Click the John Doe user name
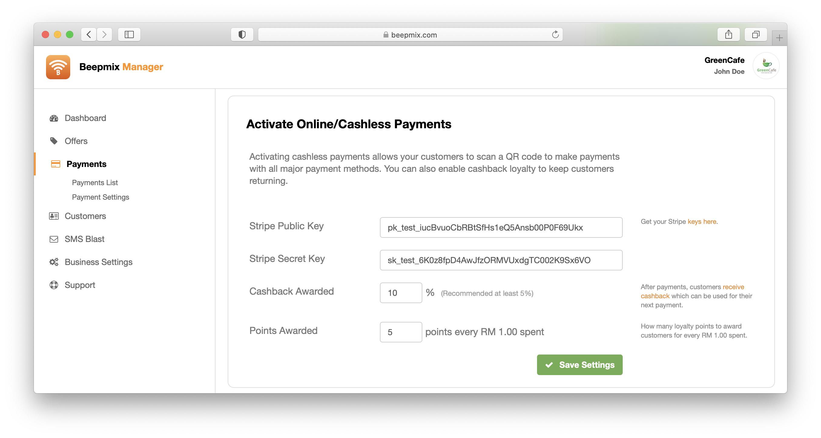 [x=729, y=72]
